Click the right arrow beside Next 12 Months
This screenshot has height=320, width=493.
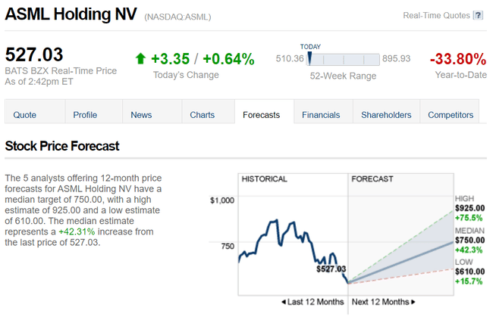(x=414, y=302)
